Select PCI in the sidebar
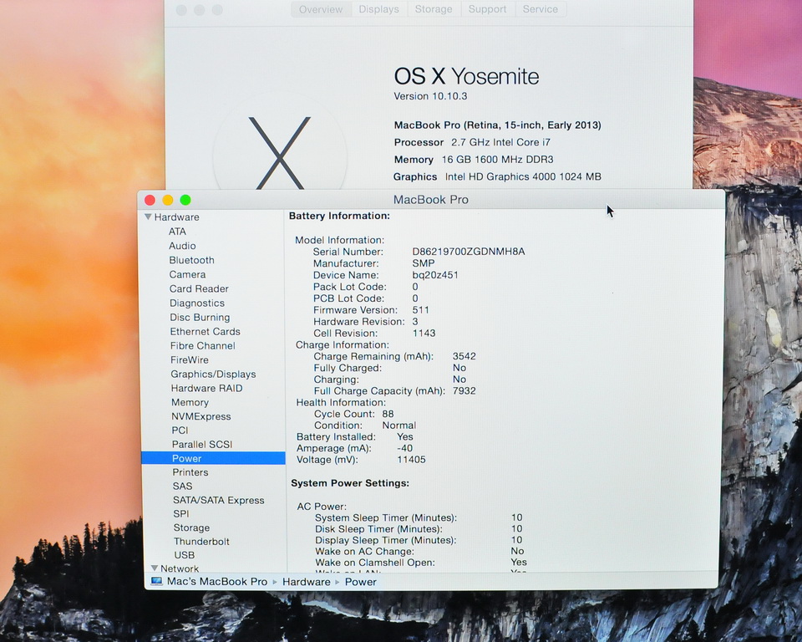Viewport: 802px width, 642px height. pos(180,430)
